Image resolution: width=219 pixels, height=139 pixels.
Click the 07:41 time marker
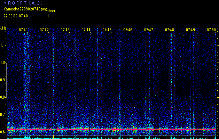click(x=23, y=30)
